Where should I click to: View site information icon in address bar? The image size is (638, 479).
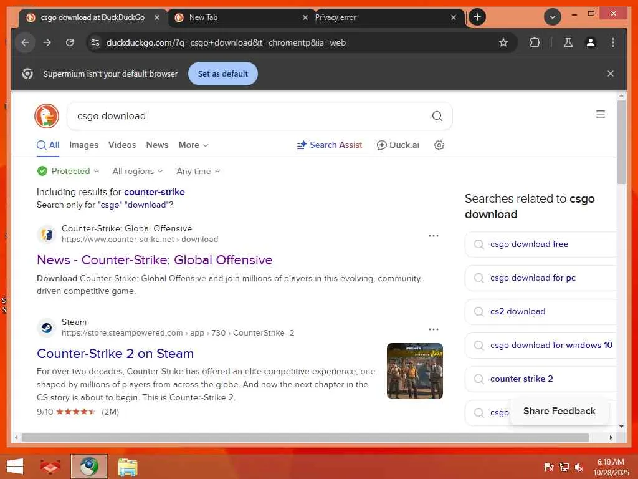[x=95, y=42]
